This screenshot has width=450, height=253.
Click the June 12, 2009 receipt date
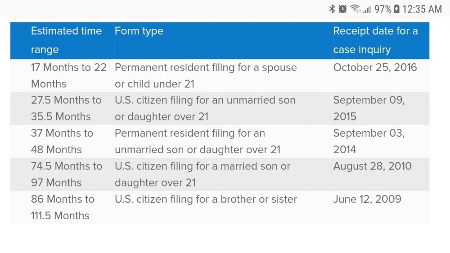point(367,200)
